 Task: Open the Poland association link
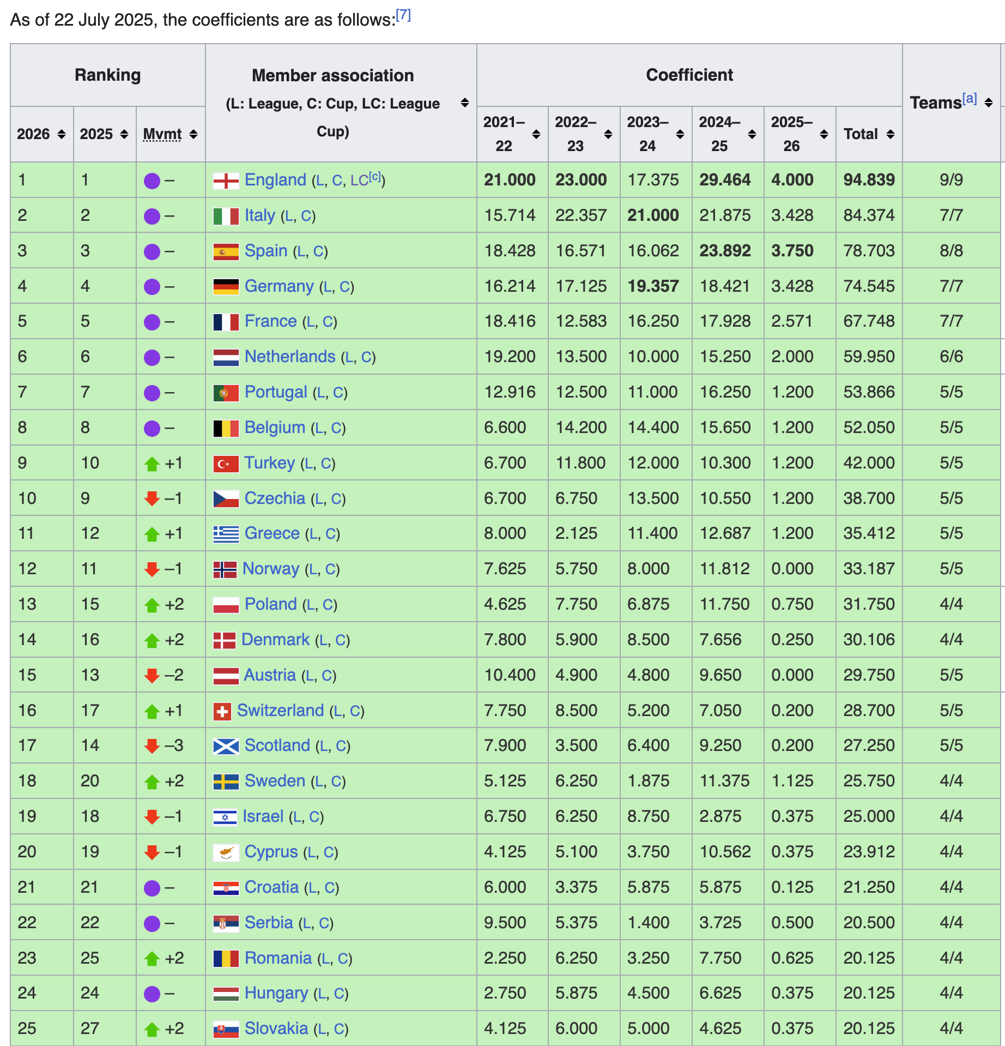pos(270,604)
